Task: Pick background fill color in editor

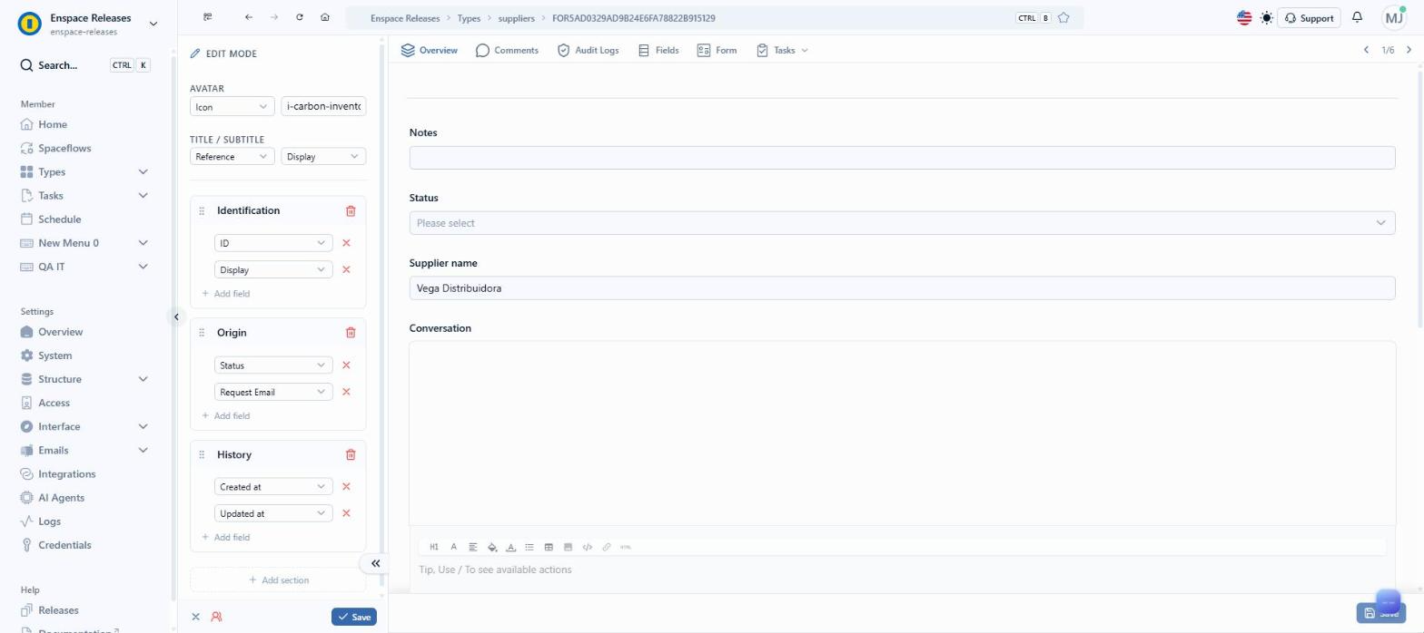Action: 492,547
